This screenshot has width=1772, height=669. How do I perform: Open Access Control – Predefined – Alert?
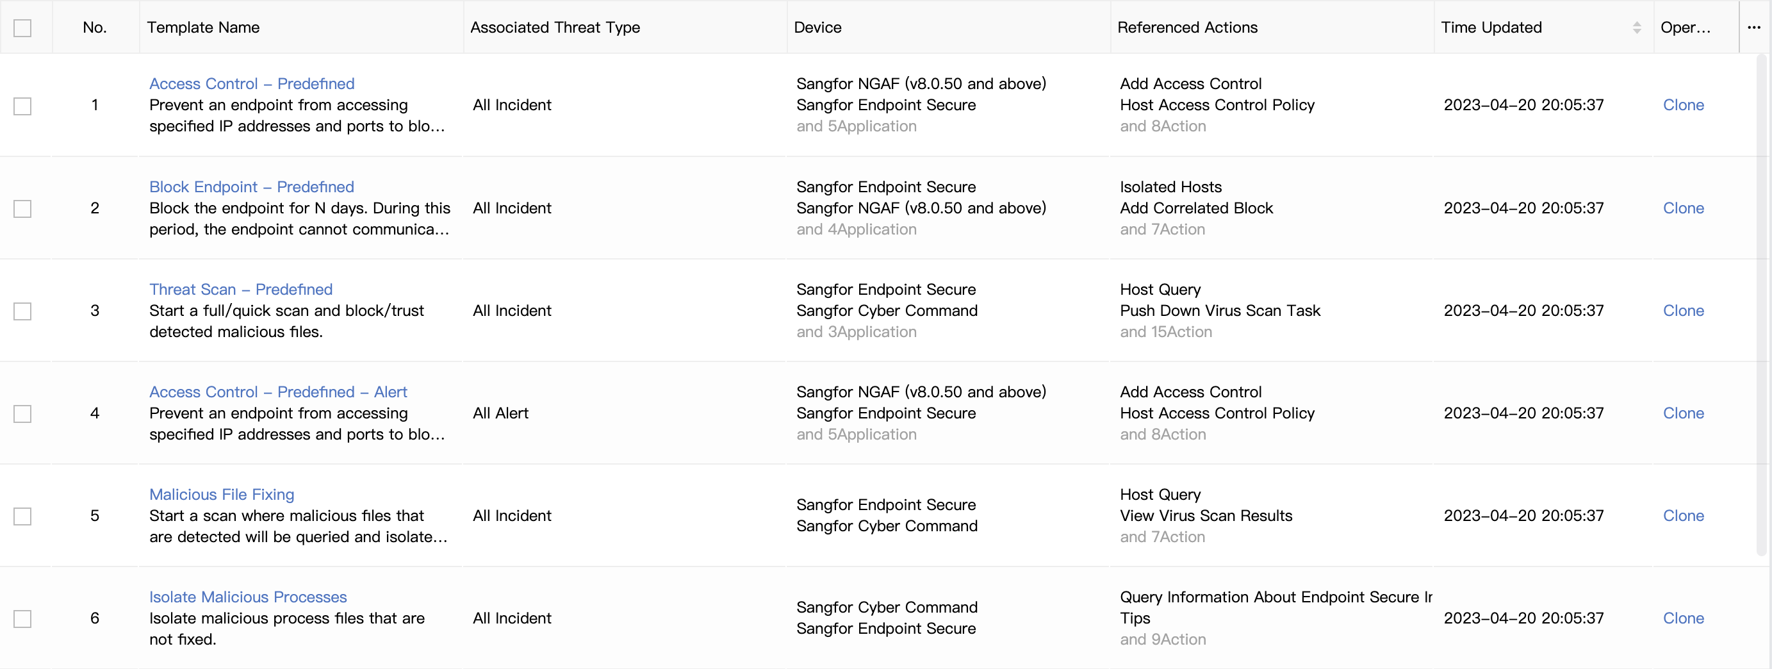(278, 392)
